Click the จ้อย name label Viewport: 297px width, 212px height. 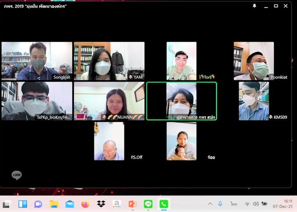pos(211,157)
